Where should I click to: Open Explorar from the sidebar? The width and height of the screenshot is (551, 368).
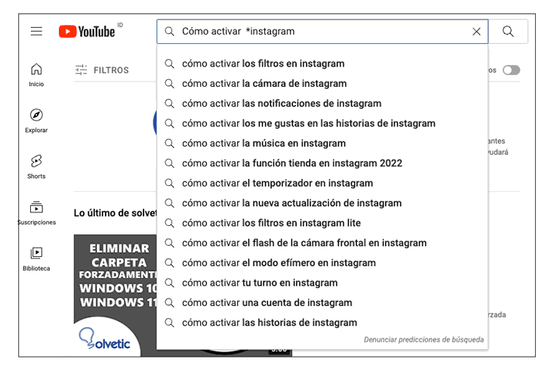[36, 121]
